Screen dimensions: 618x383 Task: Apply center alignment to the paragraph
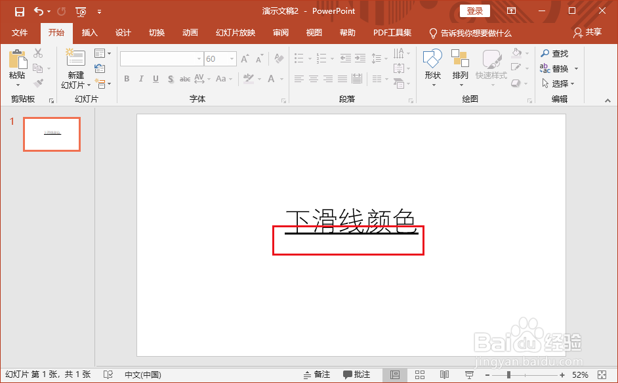pos(314,79)
